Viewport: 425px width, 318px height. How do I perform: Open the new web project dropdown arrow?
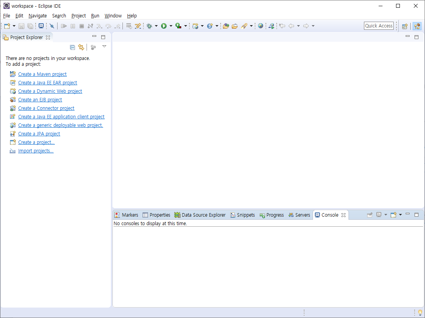click(202, 26)
